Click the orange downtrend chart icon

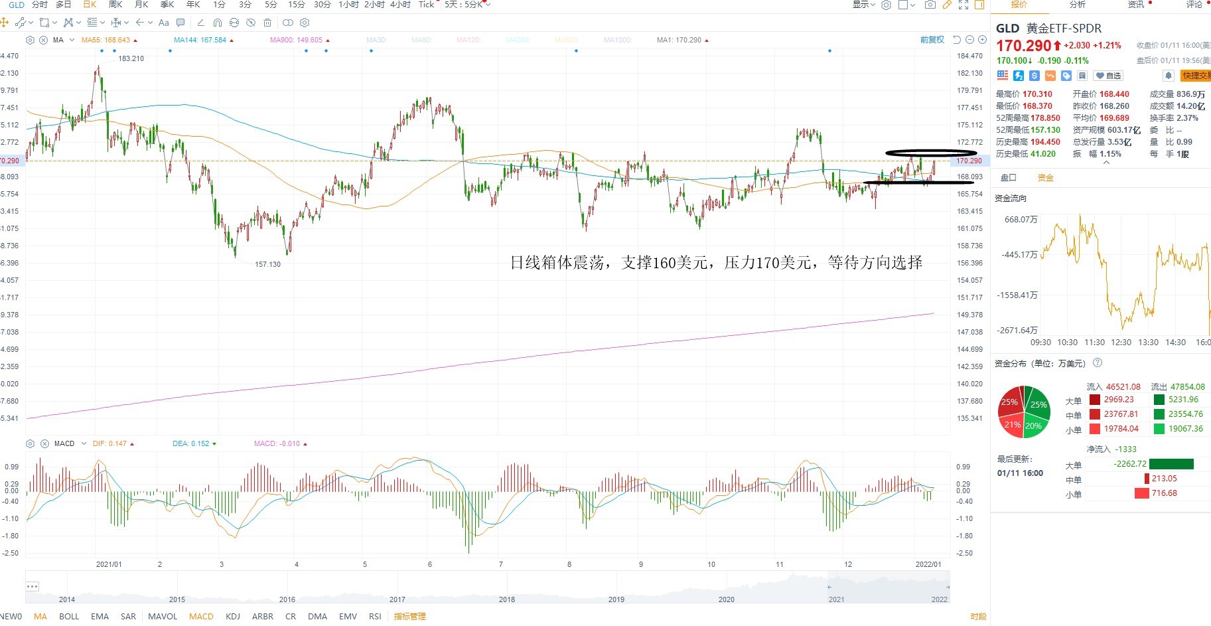(x=1050, y=76)
